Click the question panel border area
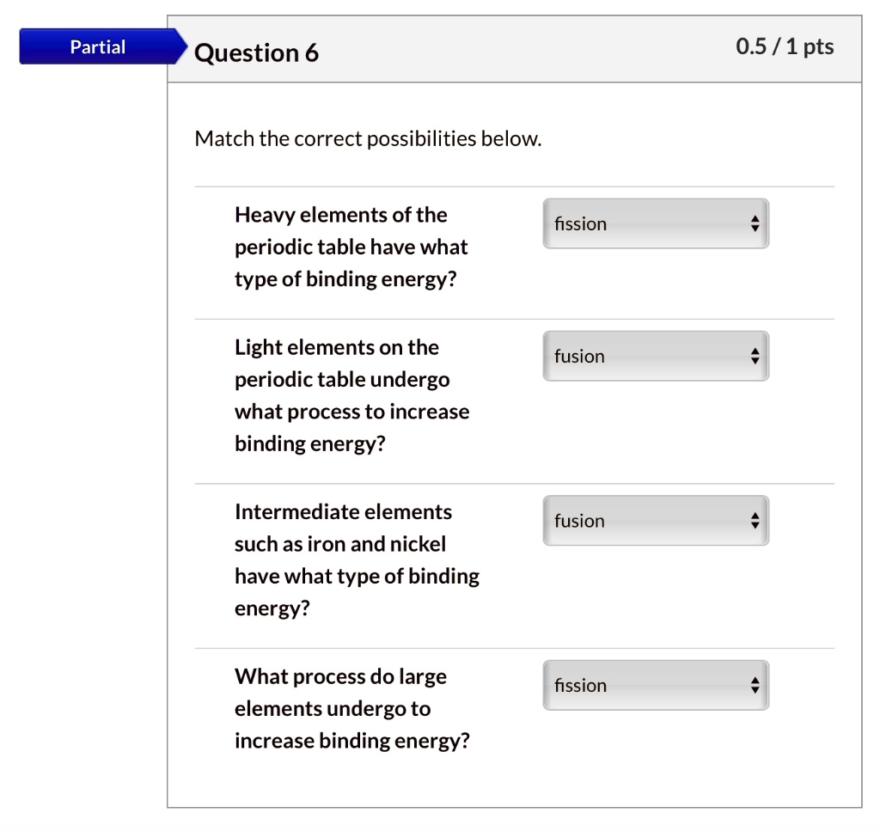Screen dimensions: 880x831 pyautogui.click(x=168, y=430)
